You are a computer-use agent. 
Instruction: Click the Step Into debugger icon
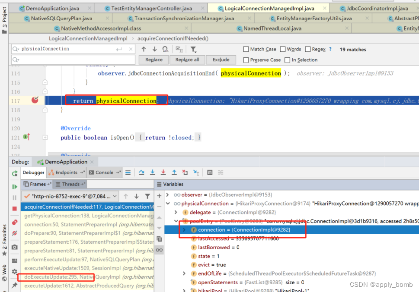click(x=152, y=172)
